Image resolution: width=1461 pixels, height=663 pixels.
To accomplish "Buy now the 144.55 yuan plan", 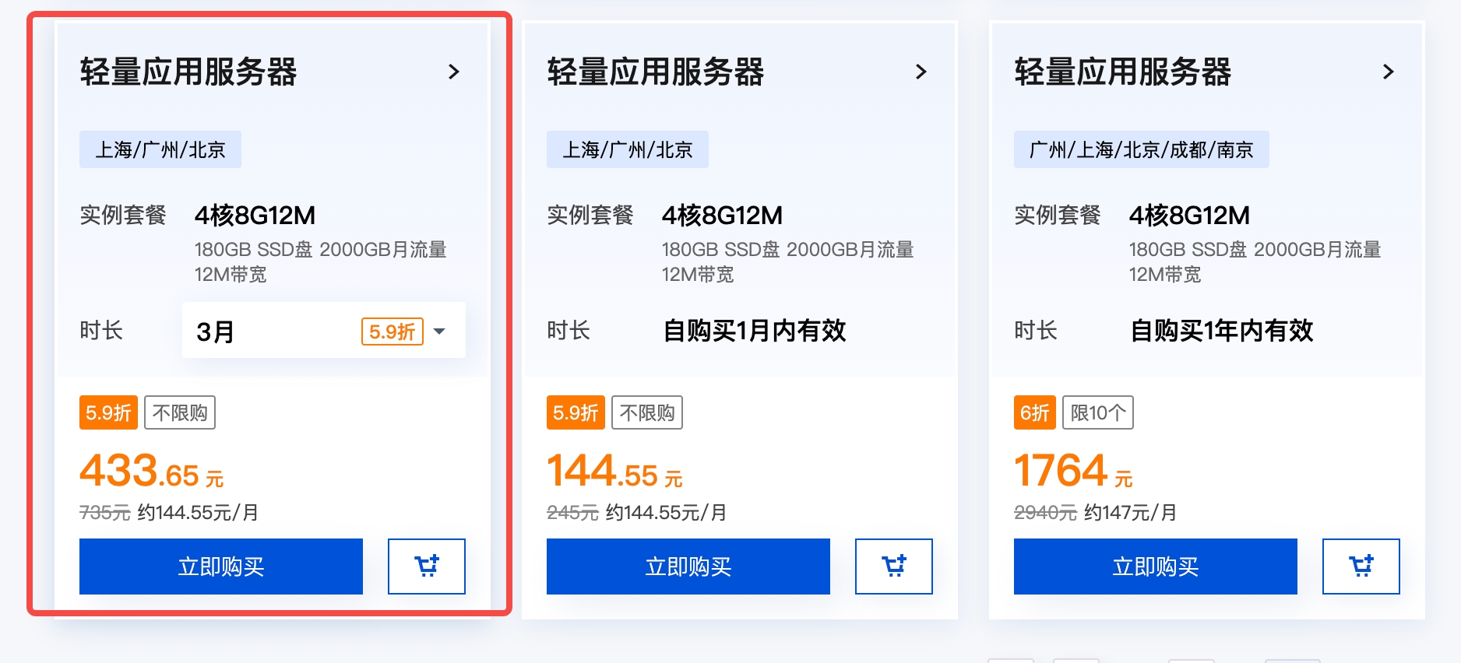I will [x=688, y=566].
